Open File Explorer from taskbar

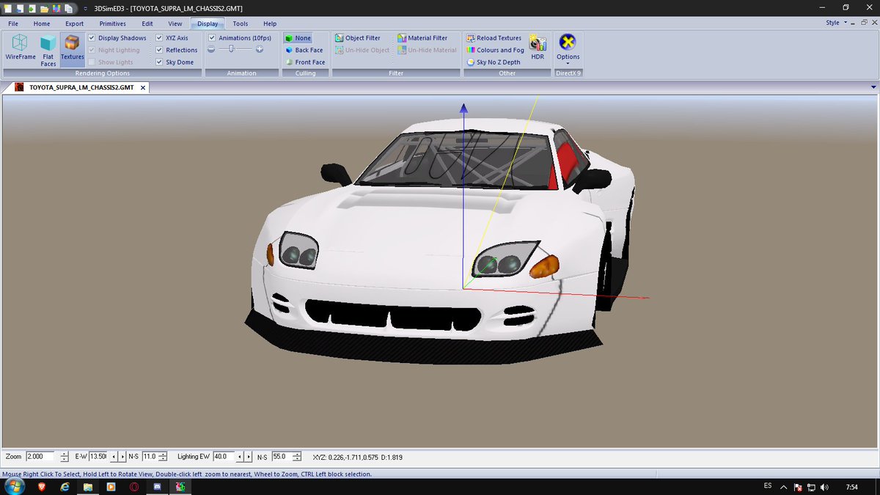[87, 487]
